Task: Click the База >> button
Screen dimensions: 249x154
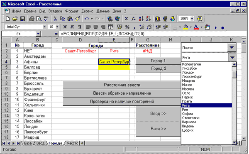Action: [x=158, y=129]
